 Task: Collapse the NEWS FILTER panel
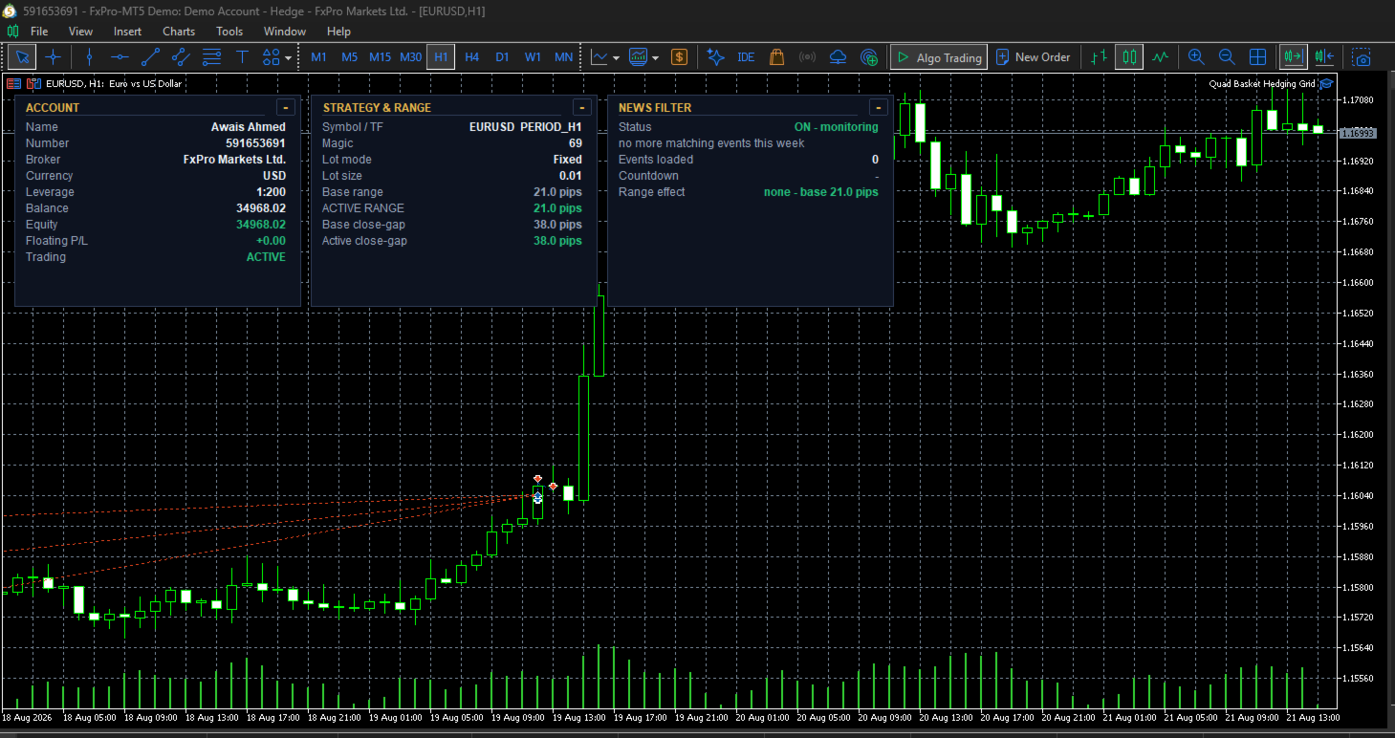(x=878, y=107)
